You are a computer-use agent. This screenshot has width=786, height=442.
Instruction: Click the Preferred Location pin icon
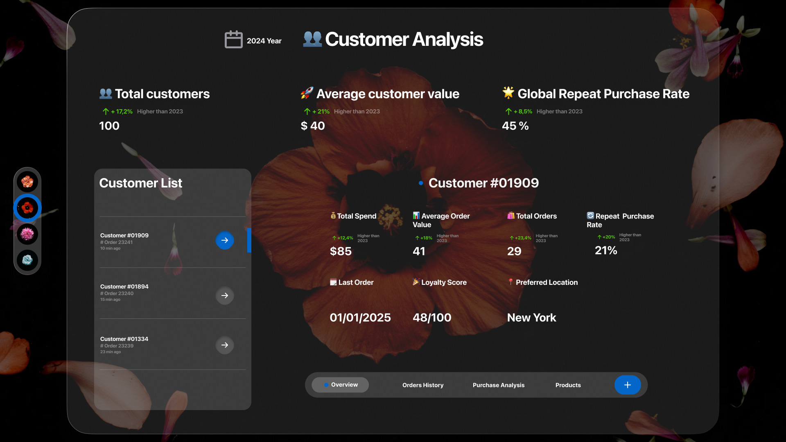click(510, 282)
